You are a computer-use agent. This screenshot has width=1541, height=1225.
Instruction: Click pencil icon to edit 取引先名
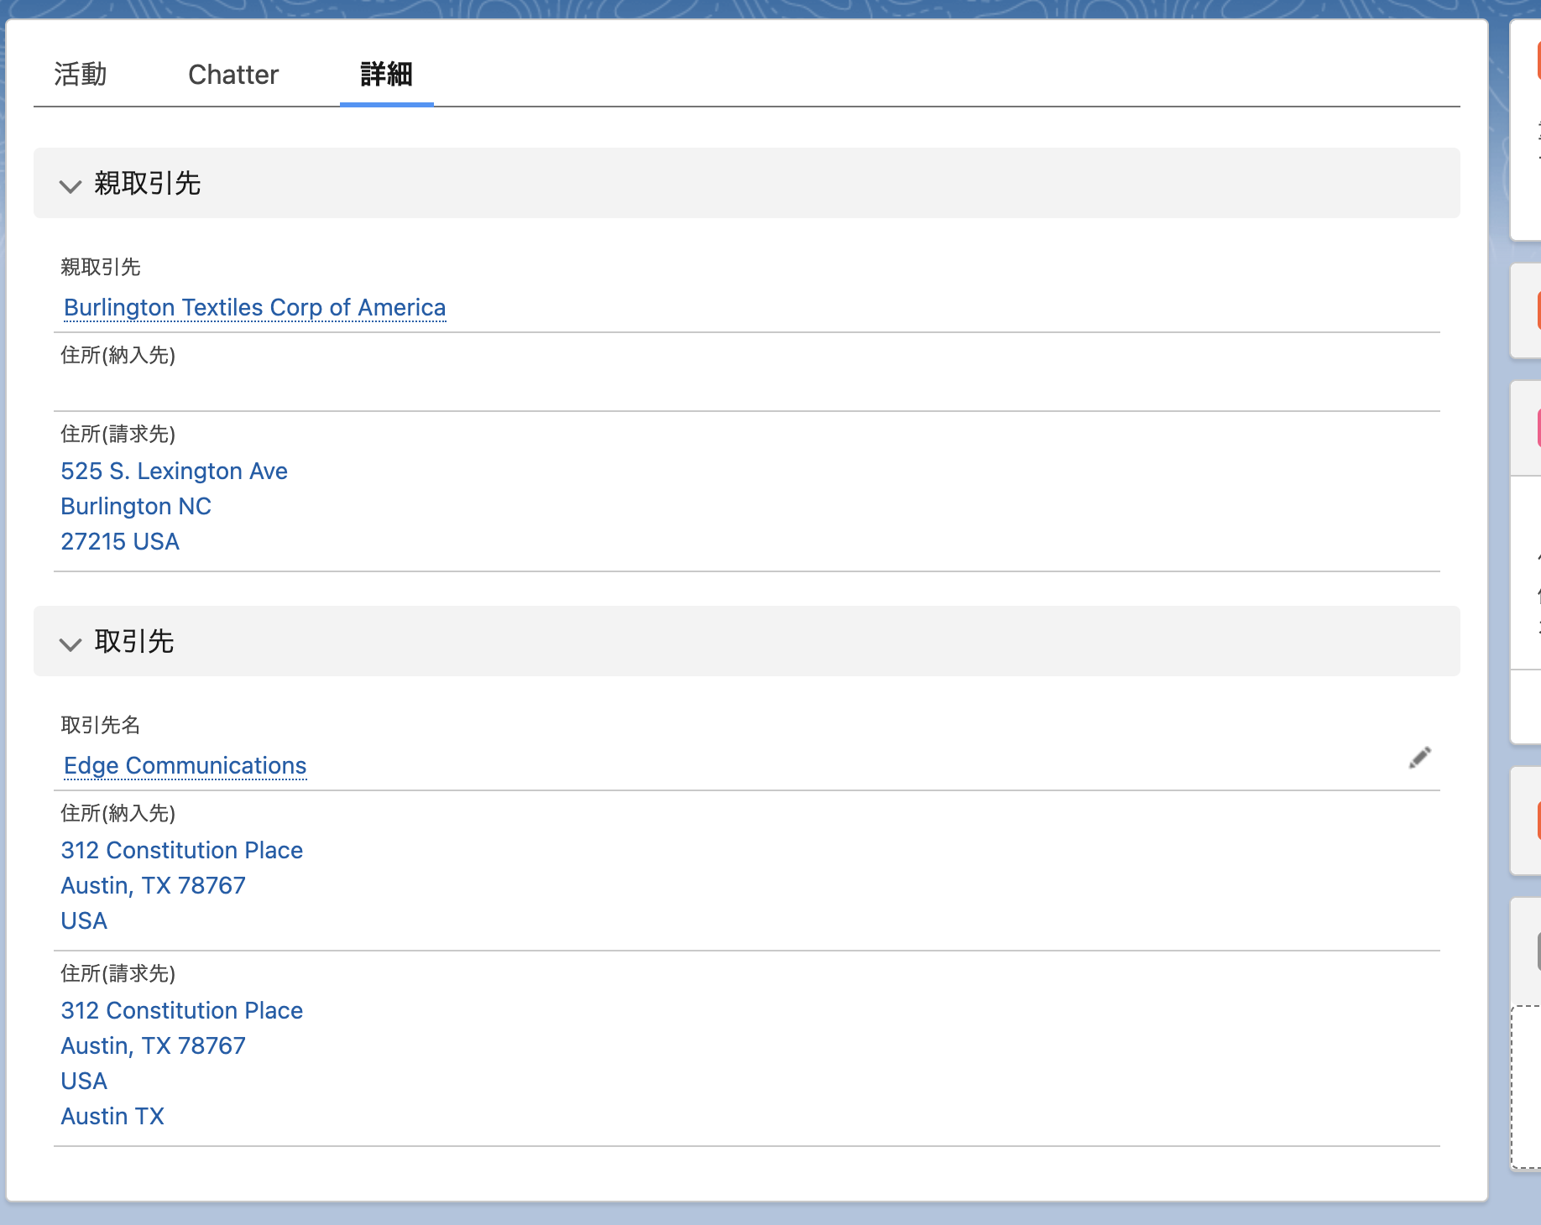pos(1420,758)
